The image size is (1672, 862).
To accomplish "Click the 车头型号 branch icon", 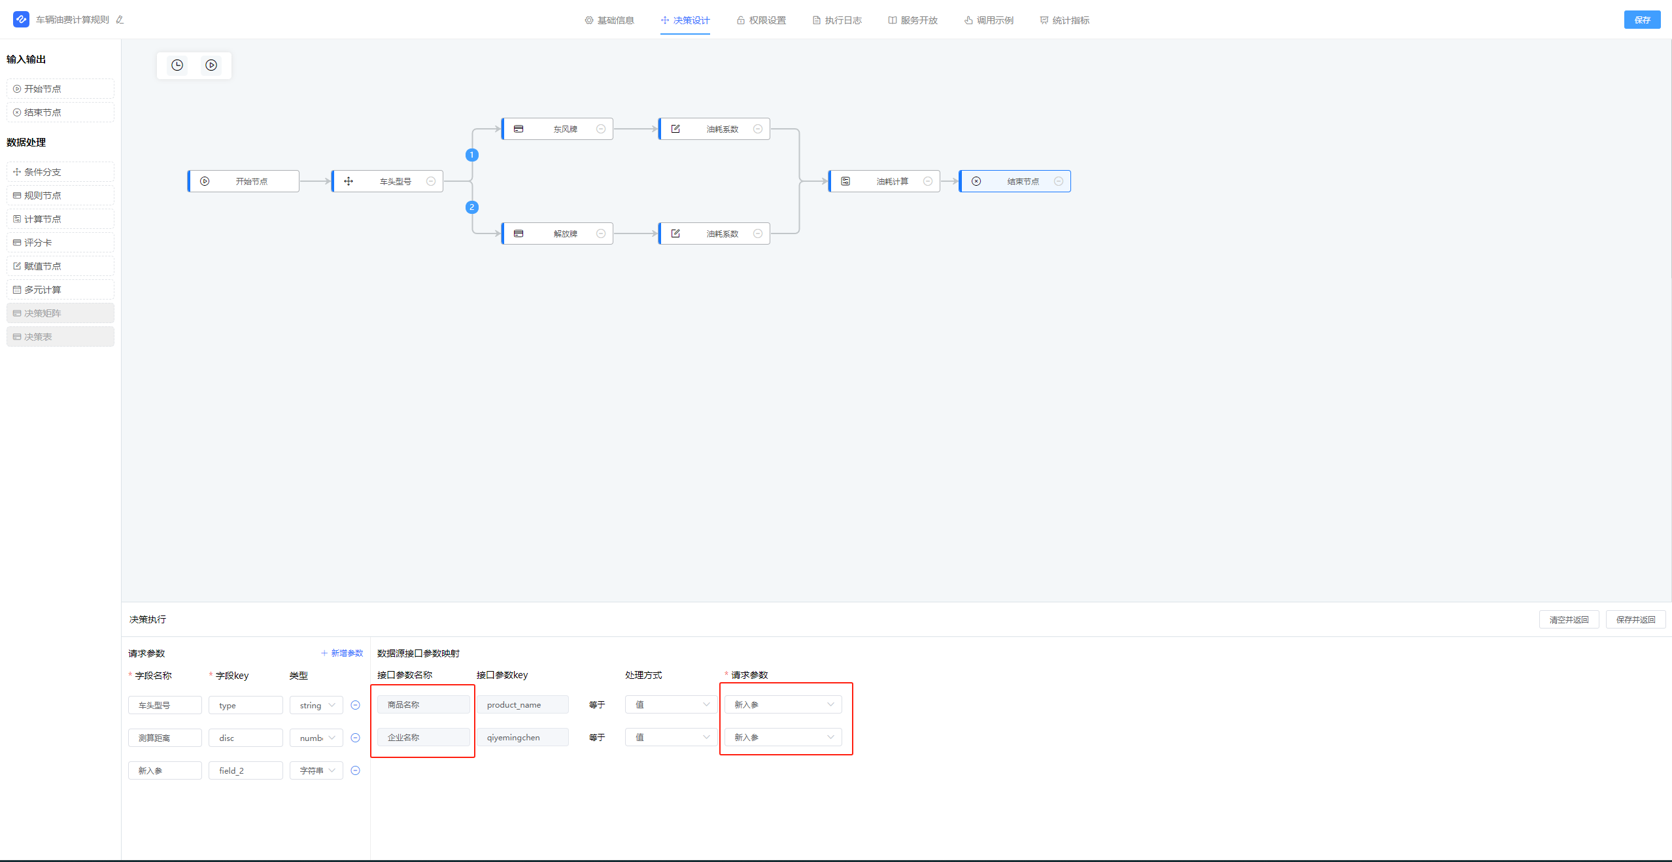I will click(349, 181).
